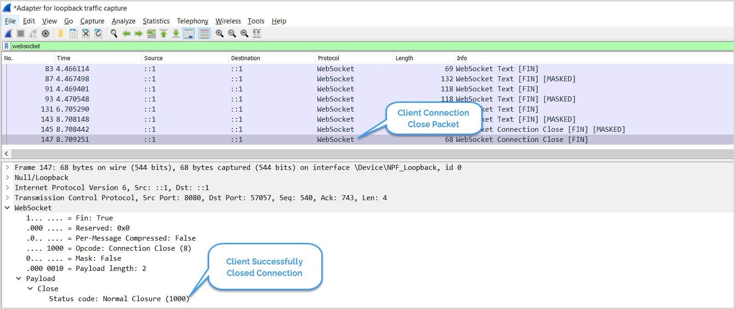Screen dimensions: 735x309
Task: Collapse the Payload tree node
Action: (x=19, y=279)
